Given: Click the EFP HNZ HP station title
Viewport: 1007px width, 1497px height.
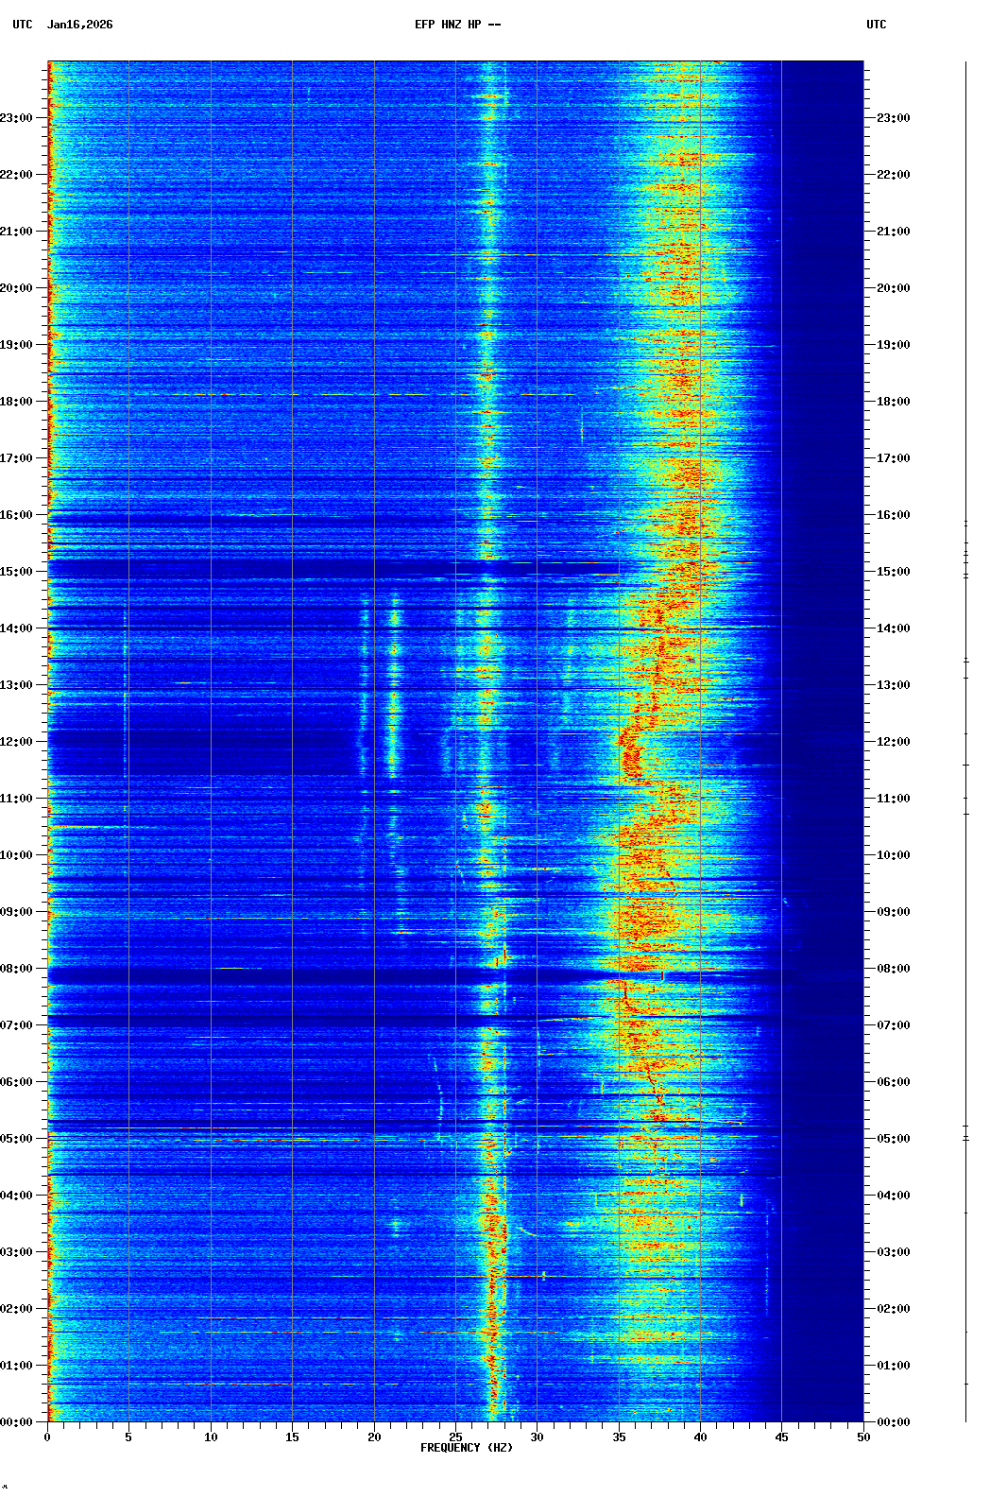Looking at the screenshot, I should click(457, 25).
